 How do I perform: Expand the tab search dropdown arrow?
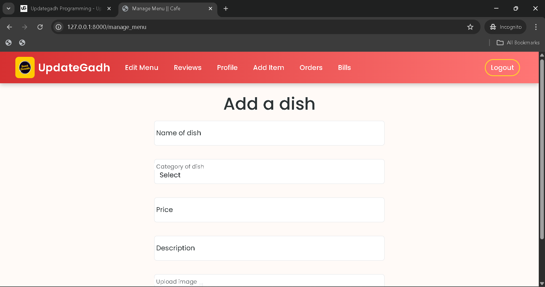(9, 9)
